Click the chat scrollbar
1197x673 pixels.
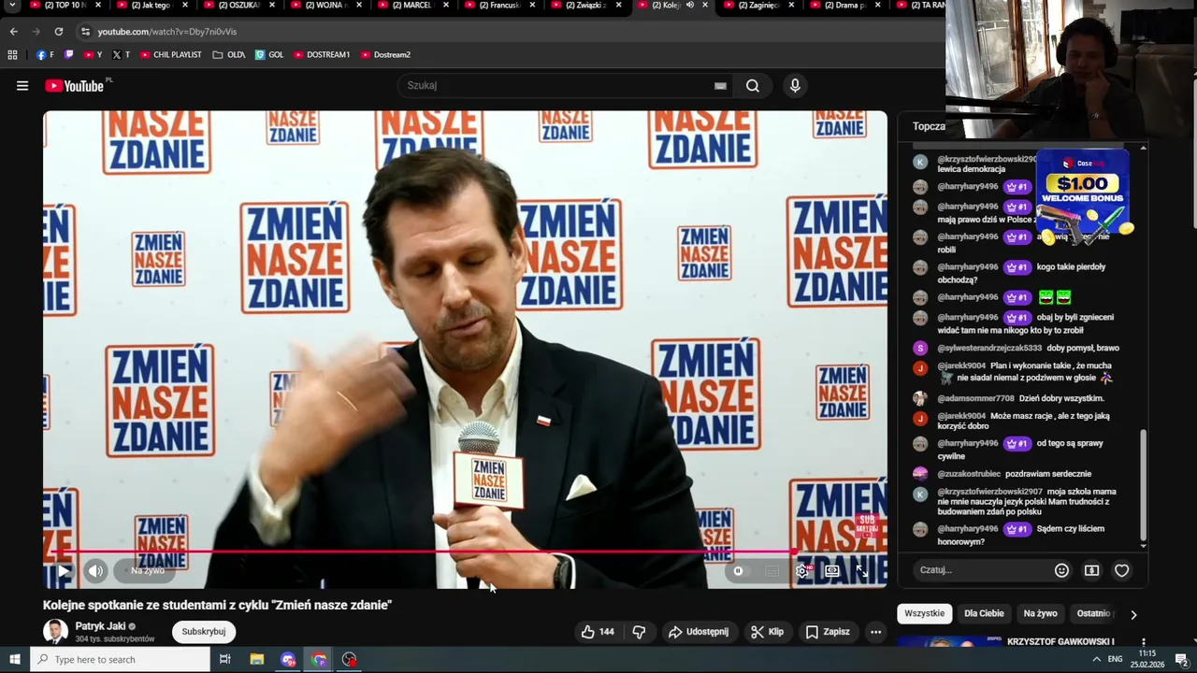point(1143,486)
